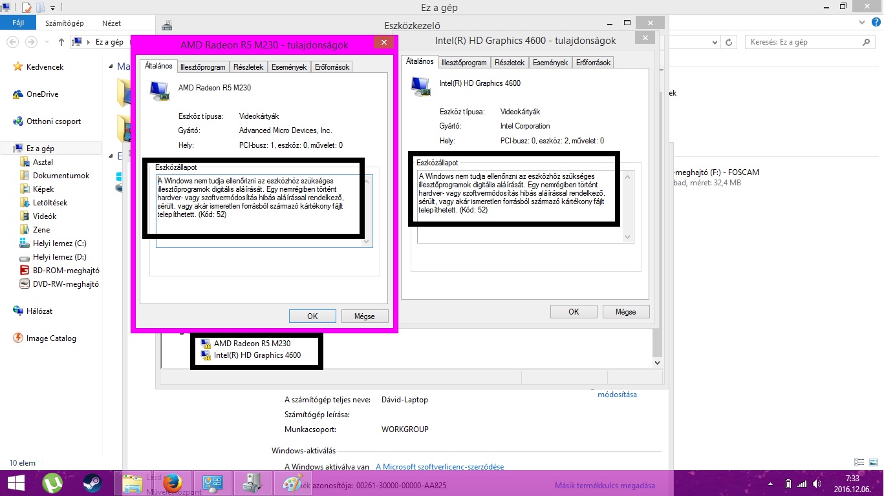
Task: Select Hálózat in the navigation pane
Action: pos(39,311)
